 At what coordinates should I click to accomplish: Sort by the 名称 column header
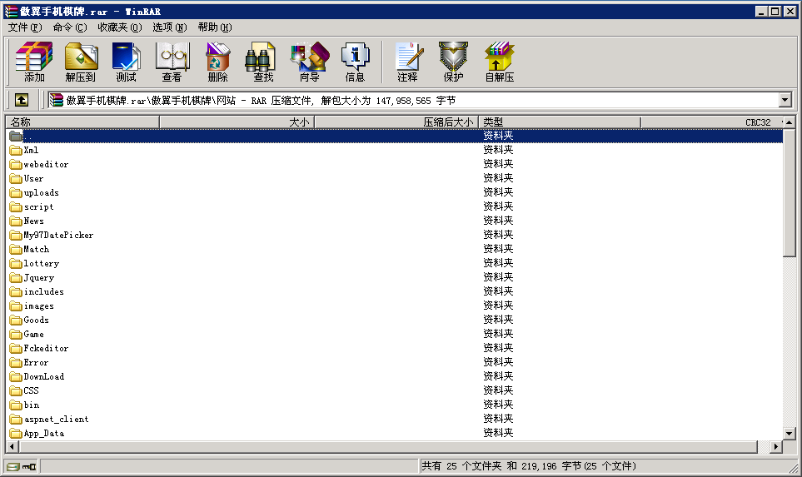[x=82, y=122]
